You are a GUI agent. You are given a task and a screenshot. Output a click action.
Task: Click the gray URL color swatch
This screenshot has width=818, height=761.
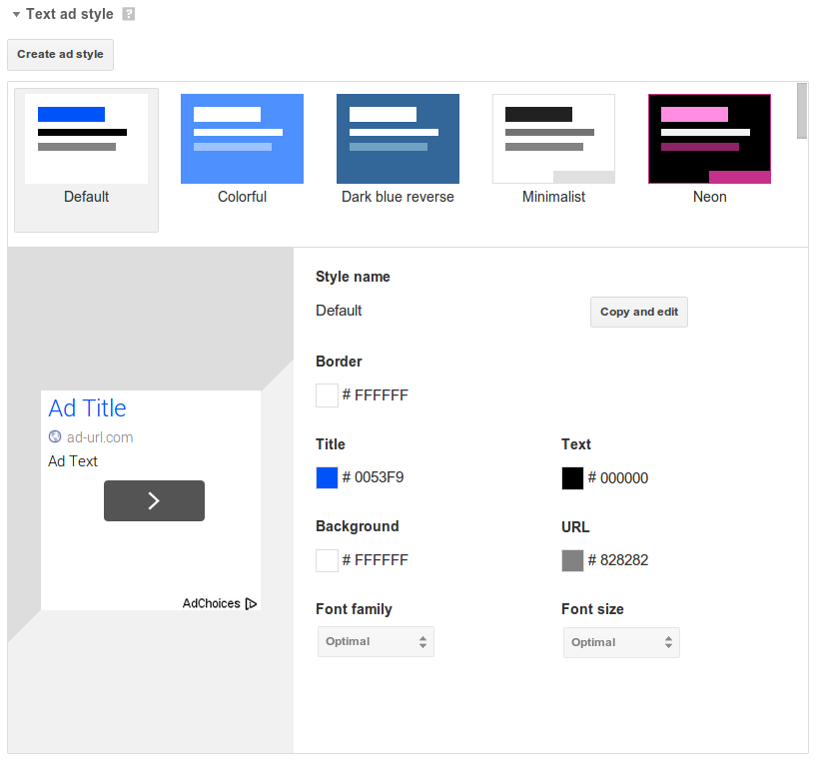pyautogui.click(x=572, y=560)
